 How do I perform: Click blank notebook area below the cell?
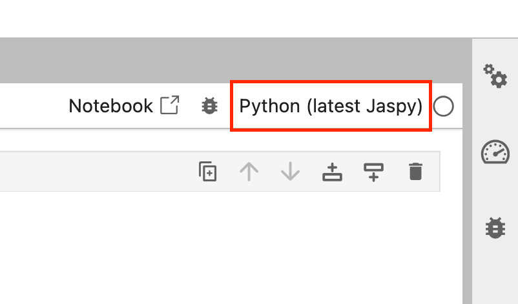pos(226,252)
